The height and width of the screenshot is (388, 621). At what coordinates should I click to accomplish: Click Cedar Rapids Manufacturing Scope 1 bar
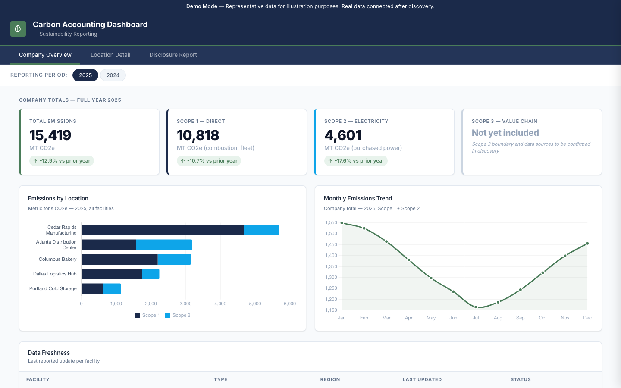[163, 230]
